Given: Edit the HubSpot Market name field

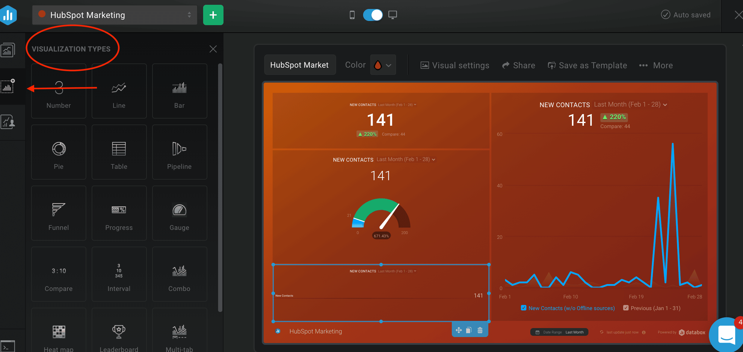Looking at the screenshot, I should [300, 65].
